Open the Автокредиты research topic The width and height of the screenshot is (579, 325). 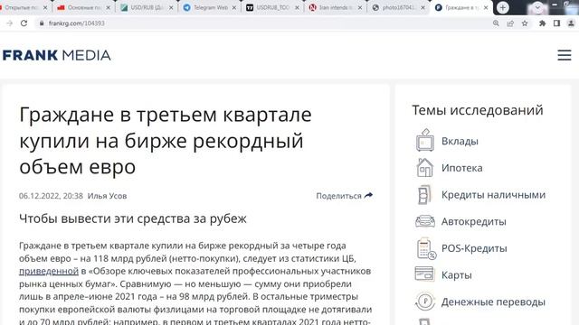[x=474, y=222]
